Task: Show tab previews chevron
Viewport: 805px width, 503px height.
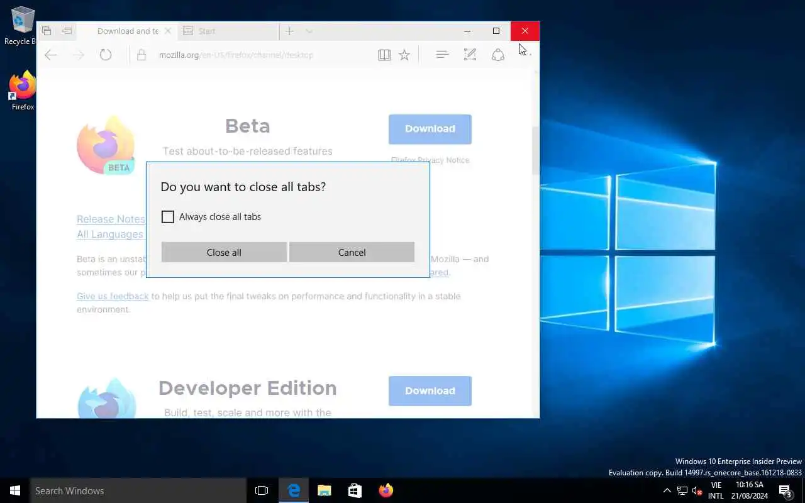Action: pos(309,31)
